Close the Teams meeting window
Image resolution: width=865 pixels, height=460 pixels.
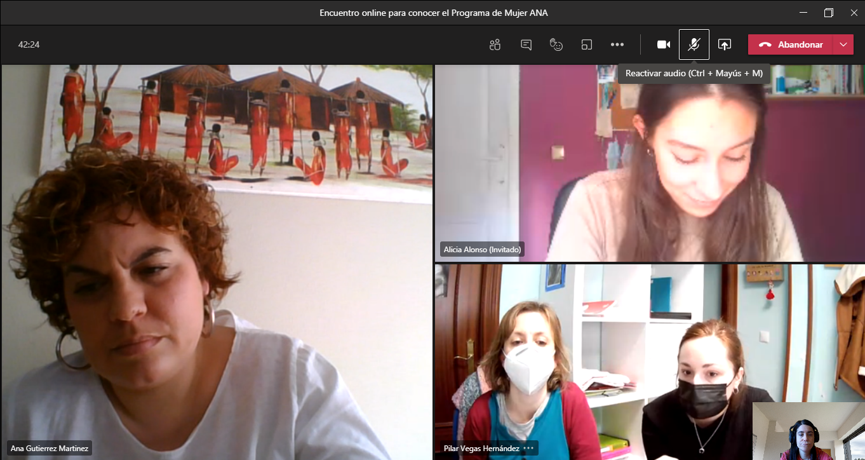tap(854, 13)
